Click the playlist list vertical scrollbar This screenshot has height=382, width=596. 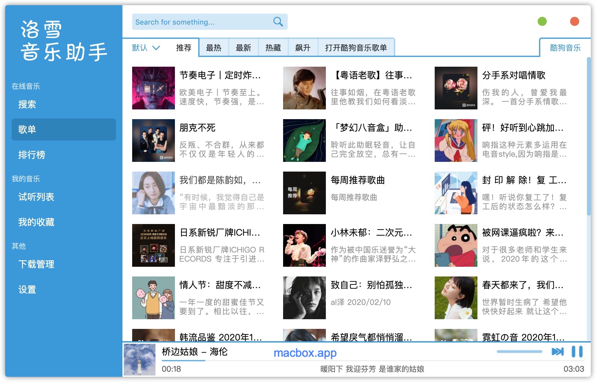[589, 136]
